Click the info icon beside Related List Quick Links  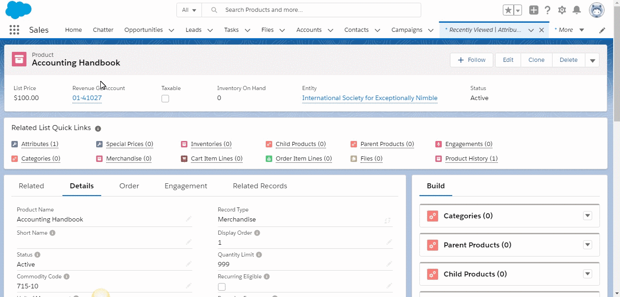tap(98, 129)
